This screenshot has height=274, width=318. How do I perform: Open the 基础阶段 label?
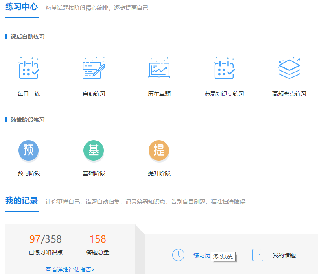94,173
